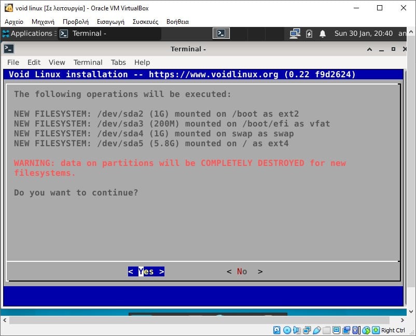Open the network adapter status icon
Image resolution: width=416 pixels, height=336 pixels.
point(306,330)
